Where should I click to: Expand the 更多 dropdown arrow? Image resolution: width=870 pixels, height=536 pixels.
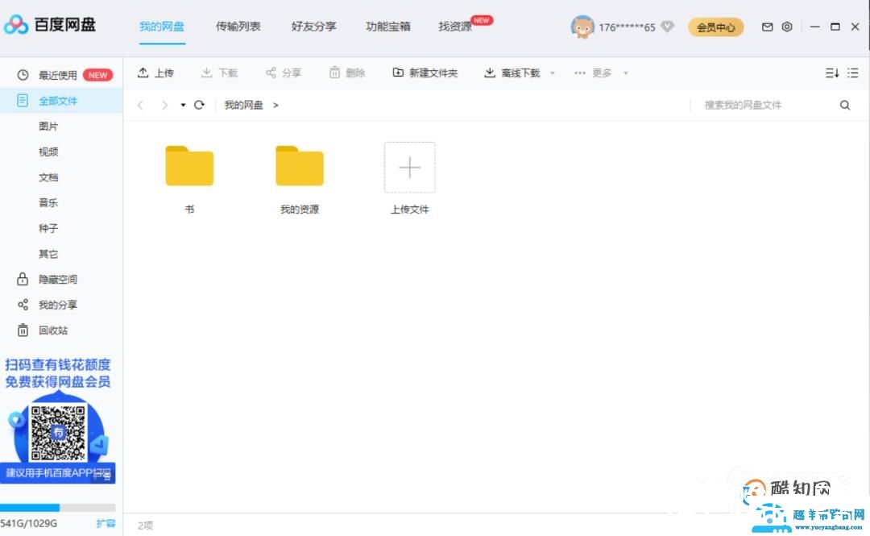tap(625, 73)
